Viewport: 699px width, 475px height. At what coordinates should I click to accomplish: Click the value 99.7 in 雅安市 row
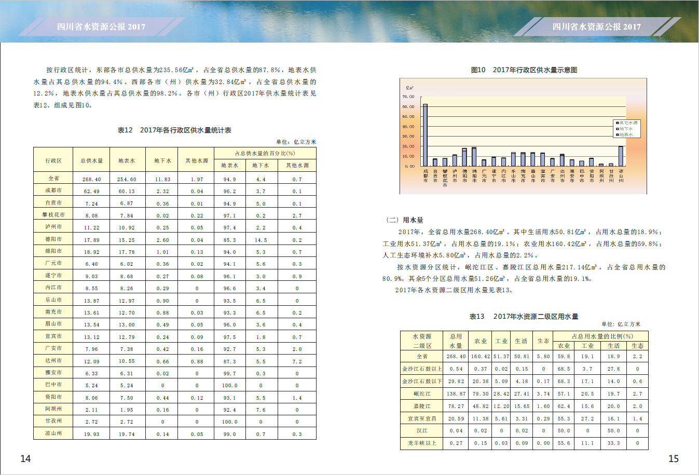tap(229, 374)
